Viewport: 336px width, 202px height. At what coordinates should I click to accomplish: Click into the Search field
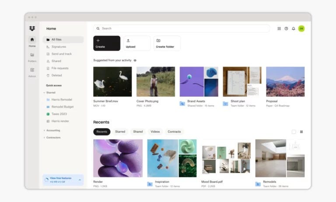(182, 28)
